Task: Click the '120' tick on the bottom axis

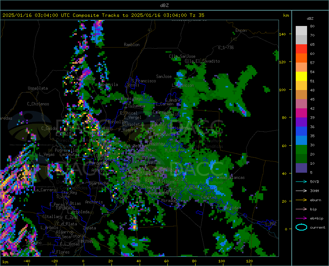Action: pyautogui.click(x=249, y=261)
